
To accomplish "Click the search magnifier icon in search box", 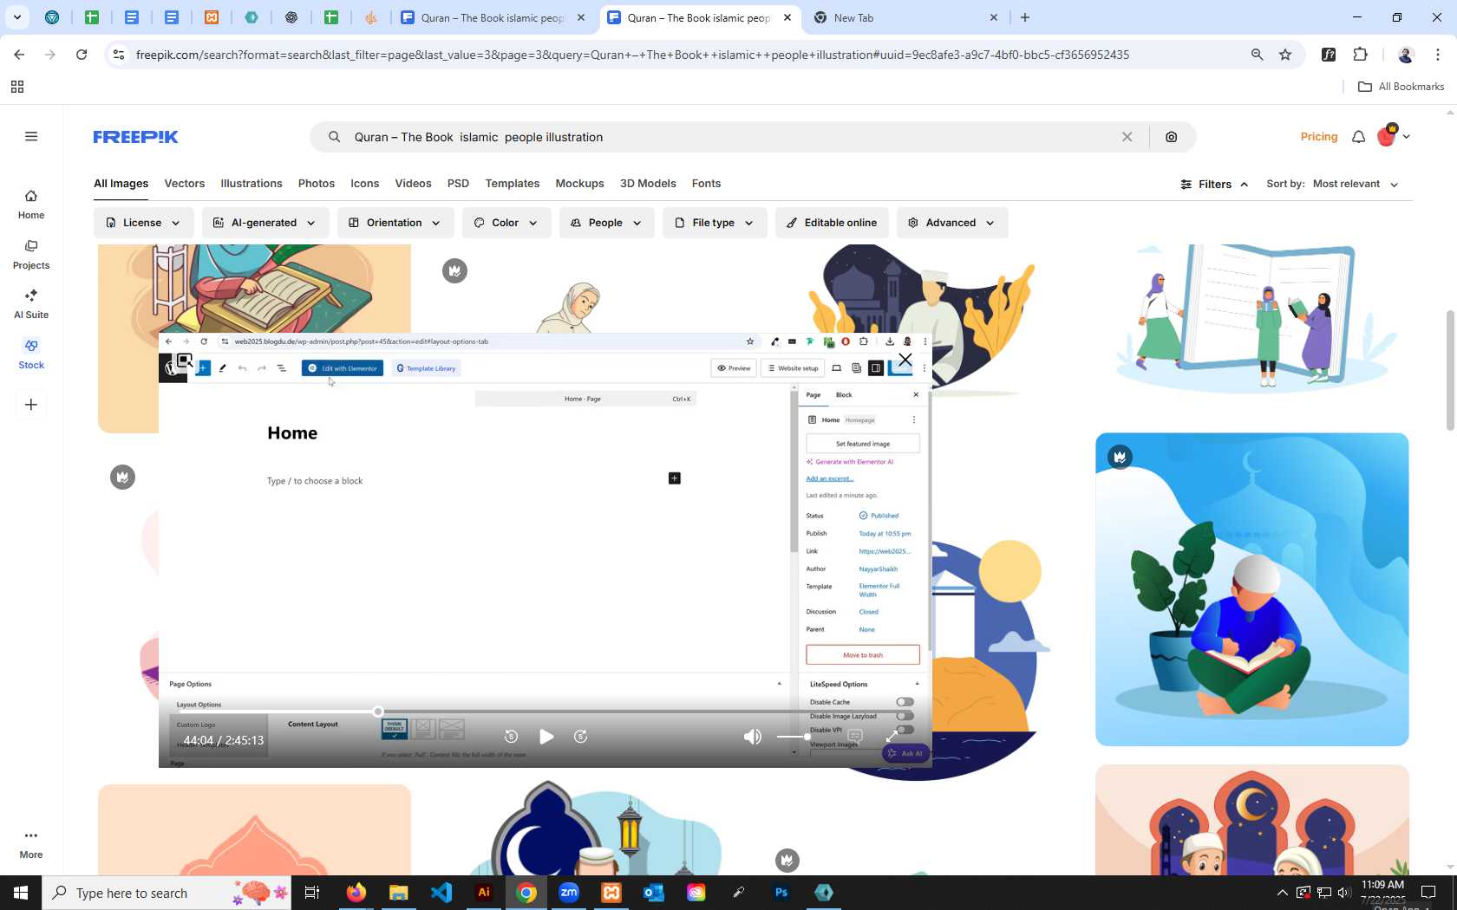I will 334,137.
